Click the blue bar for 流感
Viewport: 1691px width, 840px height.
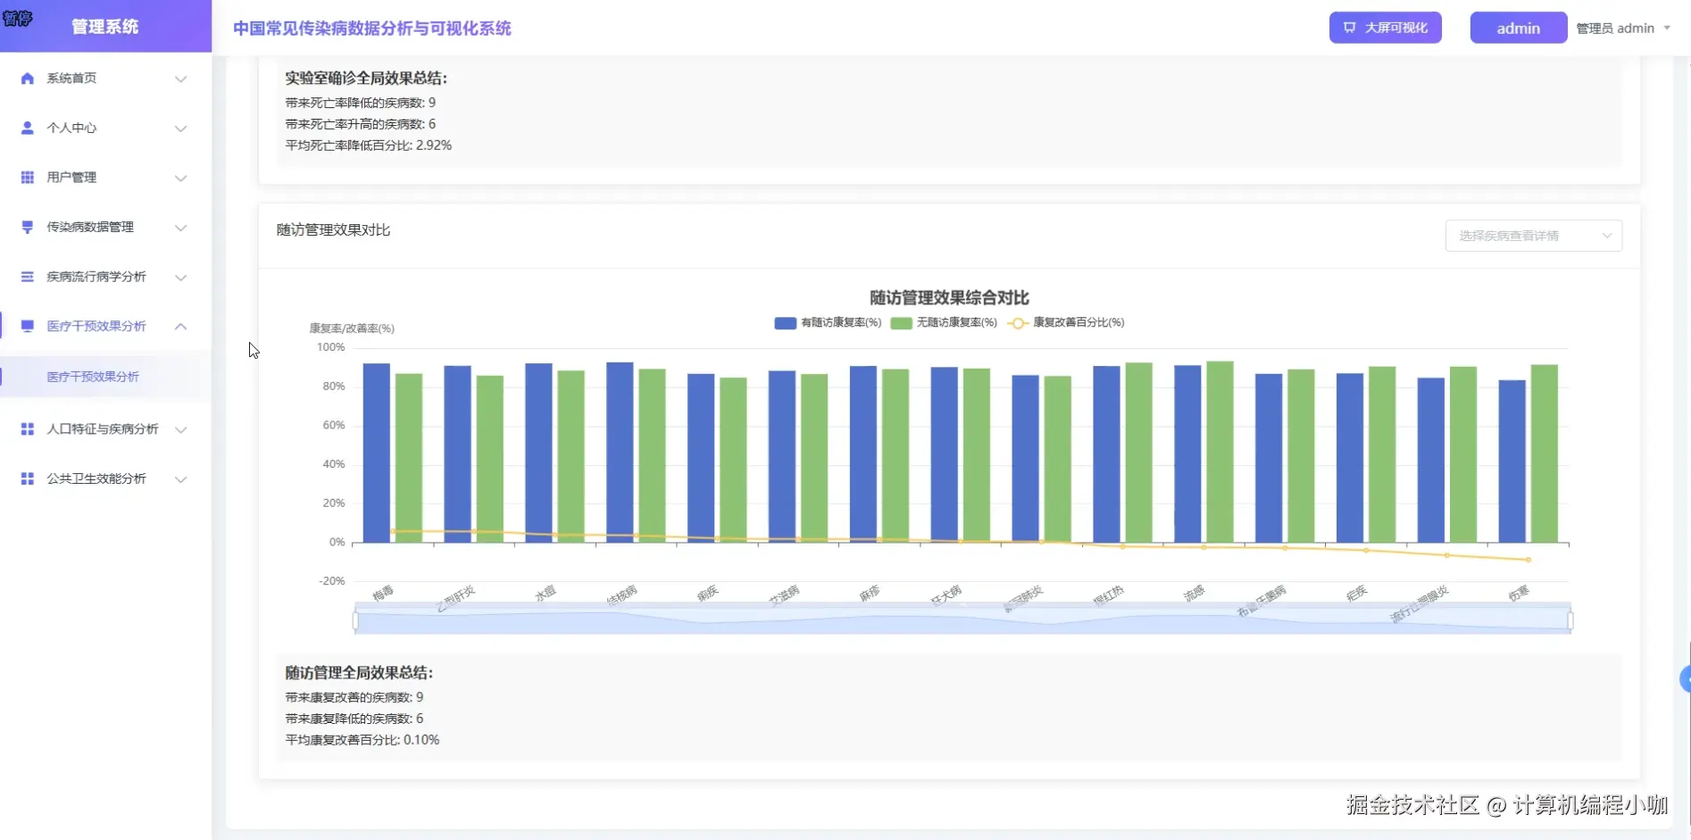coord(1187,453)
